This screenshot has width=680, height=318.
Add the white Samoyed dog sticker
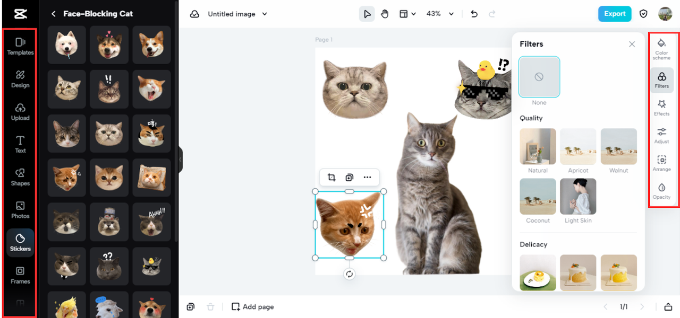tap(66, 45)
